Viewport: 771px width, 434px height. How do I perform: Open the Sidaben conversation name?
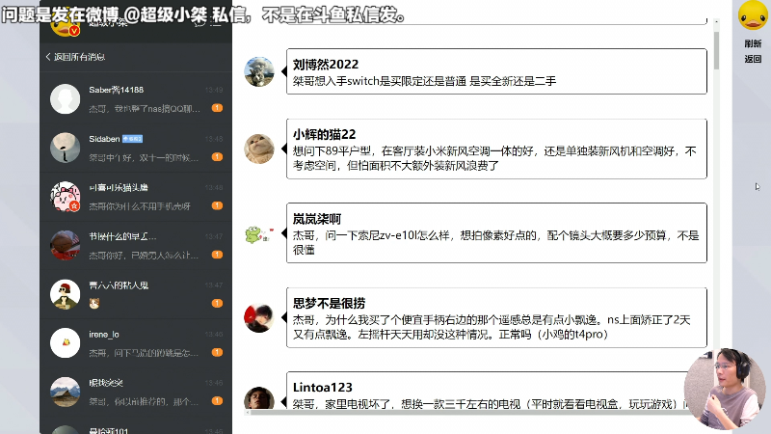pyautogui.click(x=104, y=139)
